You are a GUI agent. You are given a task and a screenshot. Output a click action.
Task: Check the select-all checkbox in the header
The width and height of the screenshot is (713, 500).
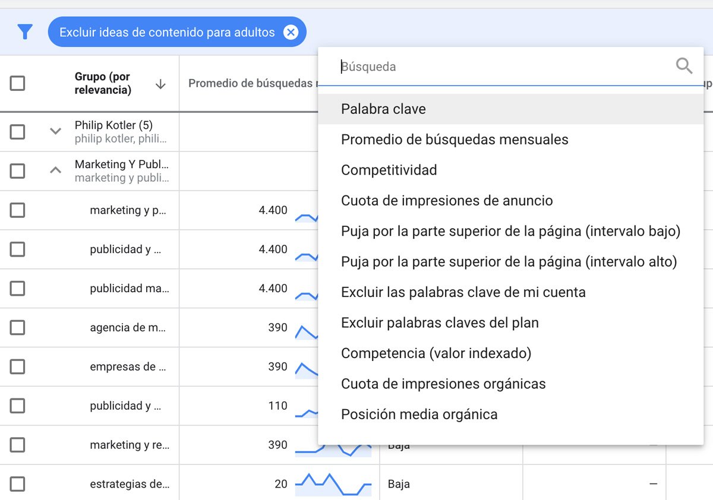[17, 83]
